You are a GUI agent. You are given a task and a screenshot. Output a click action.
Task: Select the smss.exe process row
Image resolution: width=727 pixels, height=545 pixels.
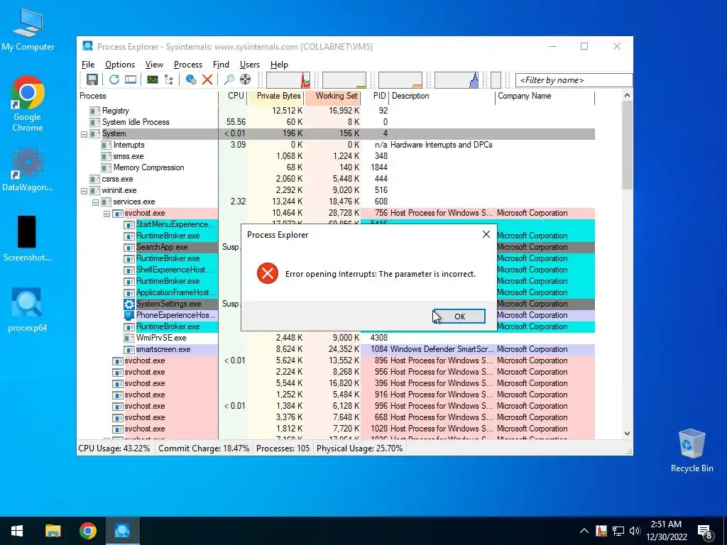coord(336,156)
